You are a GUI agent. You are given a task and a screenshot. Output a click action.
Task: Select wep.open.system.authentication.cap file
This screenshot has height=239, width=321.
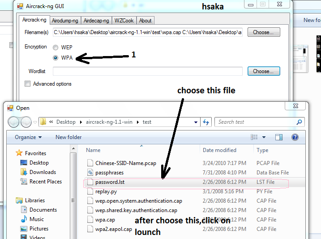pos(139,201)
